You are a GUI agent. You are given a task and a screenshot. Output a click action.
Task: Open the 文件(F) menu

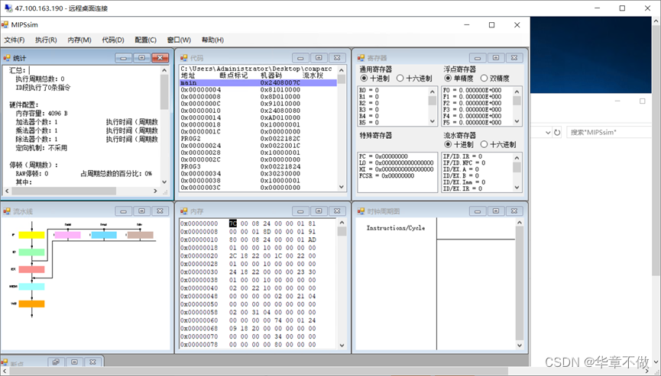[x=15, y=40]
